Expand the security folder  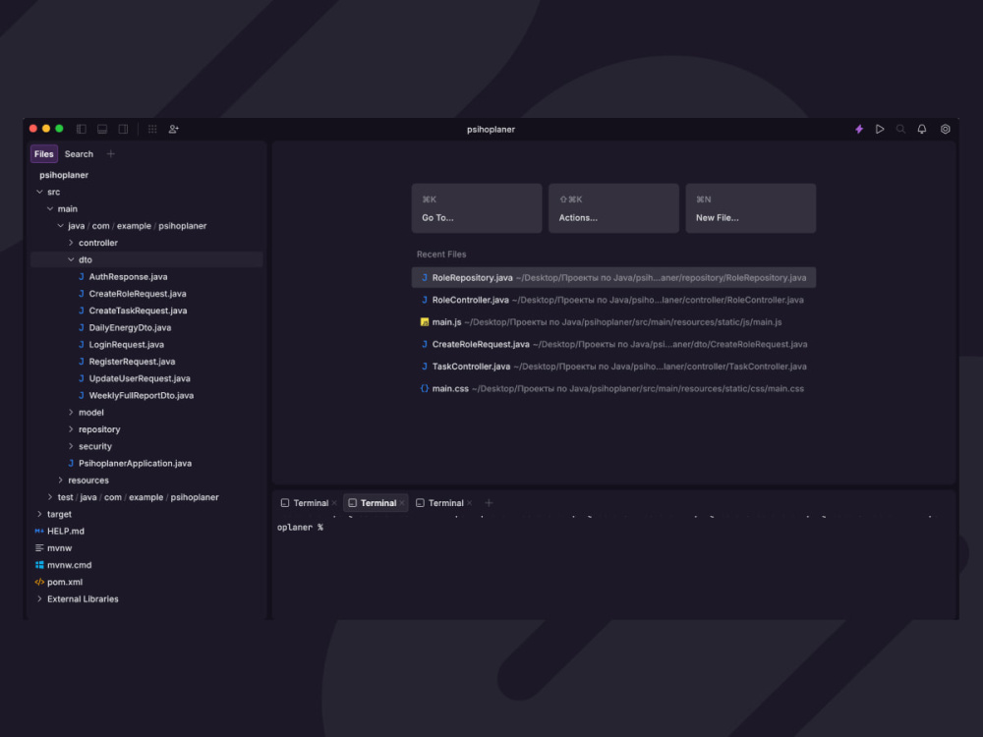[71, 445]
